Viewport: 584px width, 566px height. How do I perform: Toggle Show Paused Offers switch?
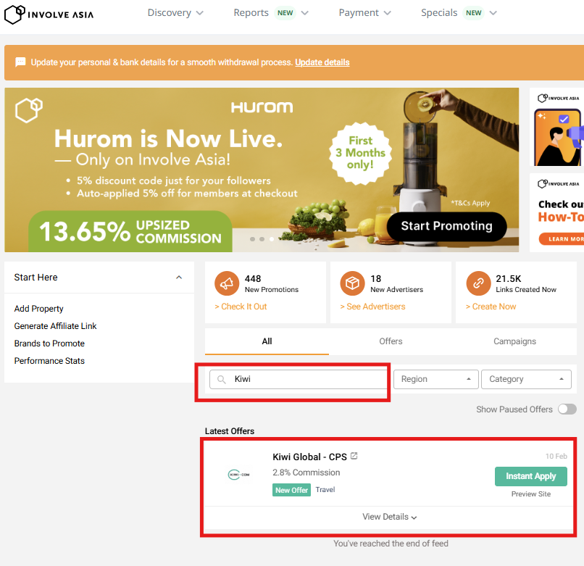[x=567, y=409]
